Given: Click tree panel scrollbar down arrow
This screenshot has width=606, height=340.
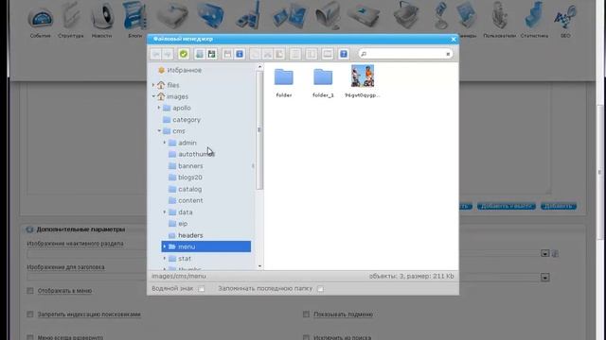Looking at the screenshot, I should (259, 266).
